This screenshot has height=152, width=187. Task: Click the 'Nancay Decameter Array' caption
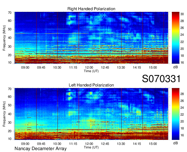pyautogui.click(x=40, y=149)
